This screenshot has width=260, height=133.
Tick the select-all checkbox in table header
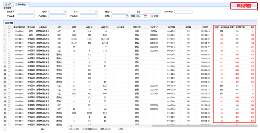click(x=9, y=27)
